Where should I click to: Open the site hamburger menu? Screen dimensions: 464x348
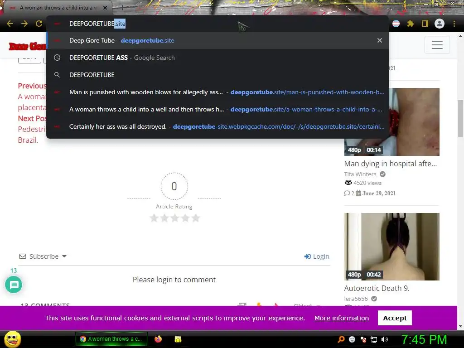437,45
